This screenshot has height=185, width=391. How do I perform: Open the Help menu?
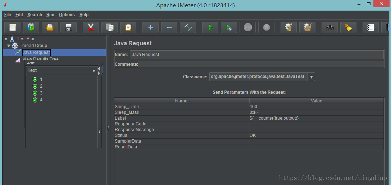pos(84,15)
